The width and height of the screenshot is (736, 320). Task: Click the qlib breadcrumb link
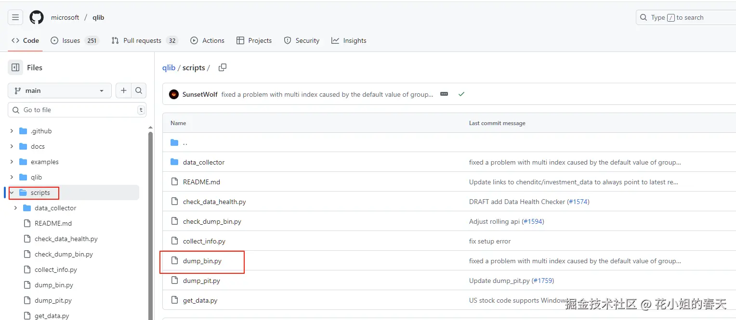169,68
